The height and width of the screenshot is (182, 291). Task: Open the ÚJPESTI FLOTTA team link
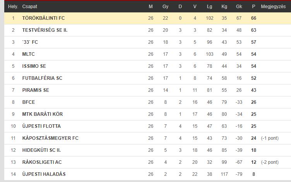(41, 126)
